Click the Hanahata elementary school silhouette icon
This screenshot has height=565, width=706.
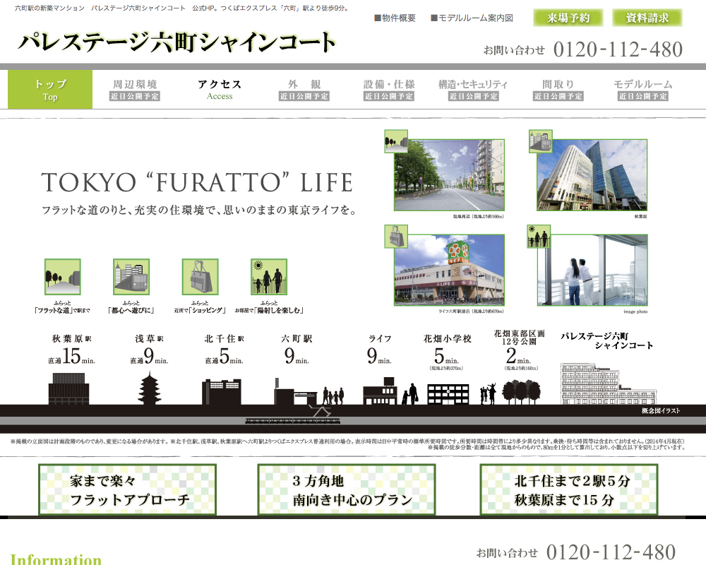(448, 393)
